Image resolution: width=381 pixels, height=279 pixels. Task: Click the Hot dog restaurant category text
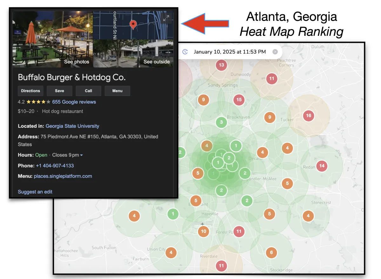63,111
